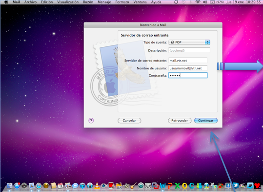Image resolution: width=263 pixels, height=192 pixels.
Task: Open the Formato menu
Action: coord(122,2)
